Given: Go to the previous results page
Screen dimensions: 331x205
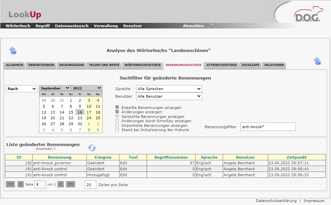Looking at the screenshot, I should click(21, 184).
